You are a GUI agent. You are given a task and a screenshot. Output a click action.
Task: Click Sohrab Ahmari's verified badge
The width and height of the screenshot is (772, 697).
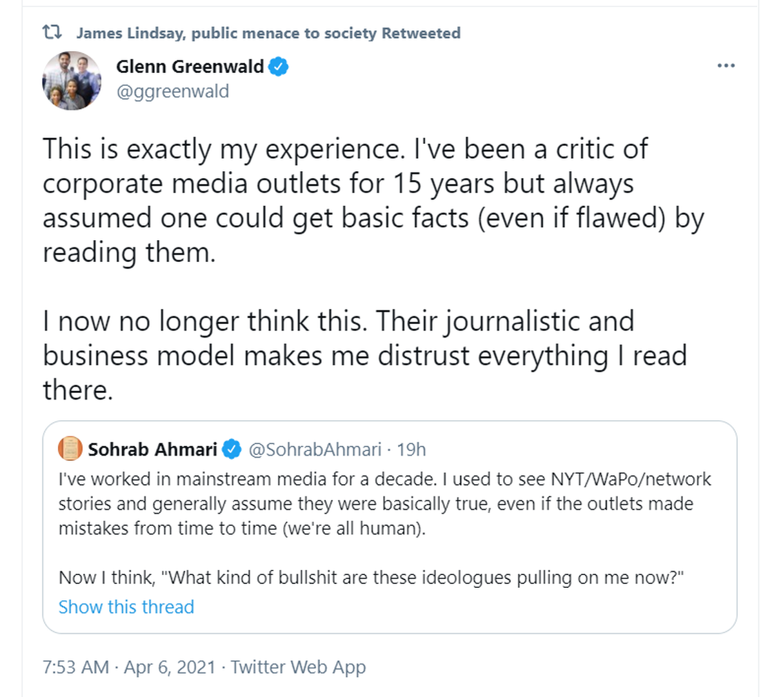click(232, 449)
